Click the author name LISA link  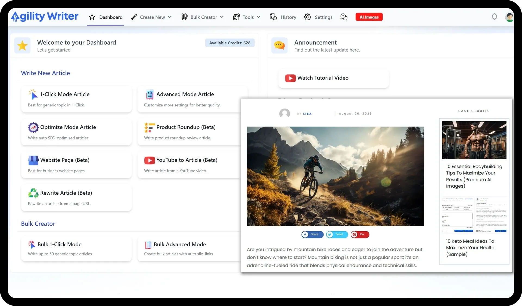(307, 114)
